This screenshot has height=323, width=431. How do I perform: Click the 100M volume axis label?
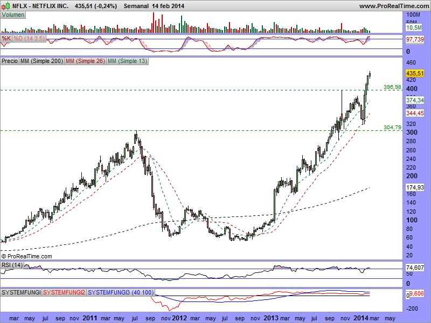pos(413,15)
